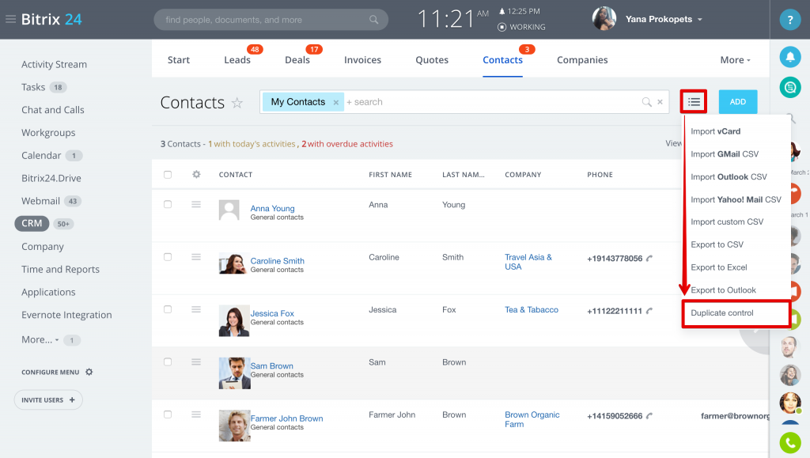Choose Import vCard from menu
This screenshot has width=810, height=458.
coord(715,131)
